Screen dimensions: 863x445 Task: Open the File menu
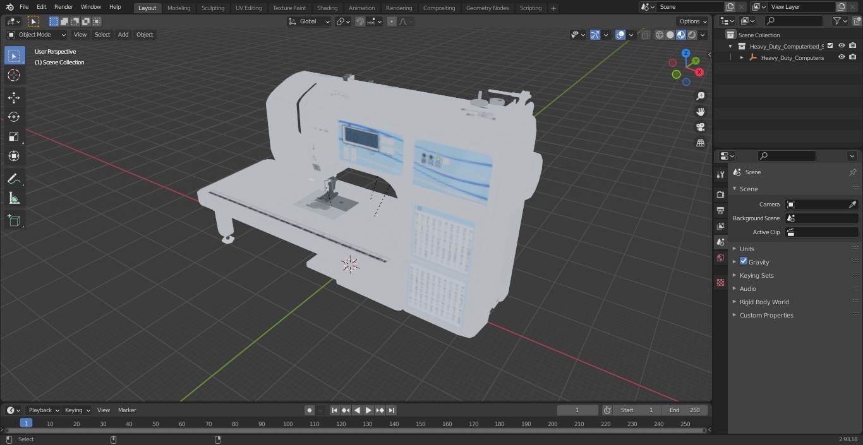click(24, 7)
